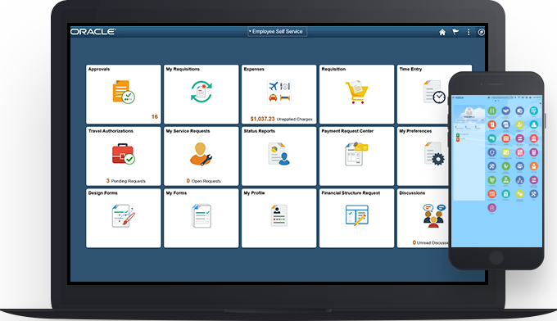Viewport: 557px width, 321px height.
Task: Click the 3 Pending Requests text
Action: pos(126,181)
